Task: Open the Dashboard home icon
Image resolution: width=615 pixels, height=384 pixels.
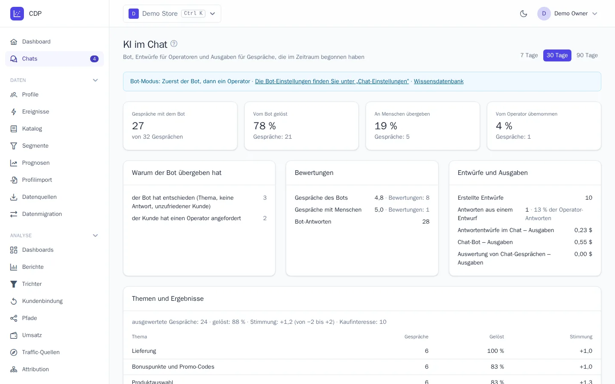Action: (x=14, y=42)
